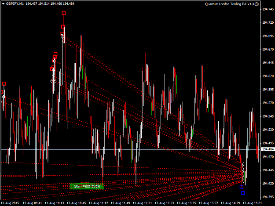This screenshot has width=275, height=206.
Task: Click the 194.745 price axis label
Action: 268,9
